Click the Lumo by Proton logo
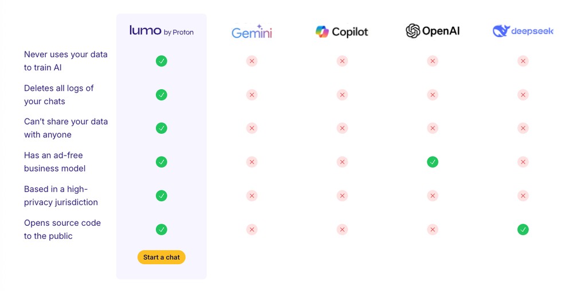The height and width of the screenshot is (291, 573). (162, 31)
